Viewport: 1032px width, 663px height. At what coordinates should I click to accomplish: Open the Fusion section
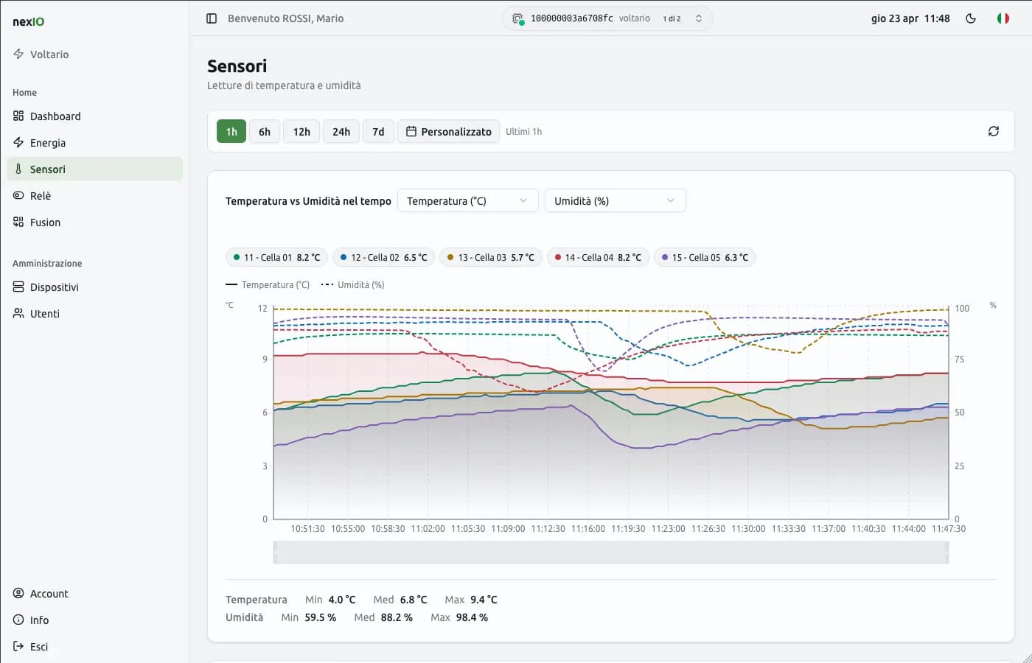coord(45,222)
